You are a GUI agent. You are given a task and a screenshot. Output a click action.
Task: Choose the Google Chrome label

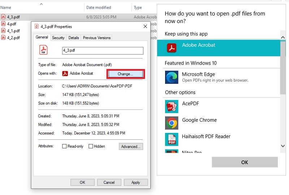[199, 120]
